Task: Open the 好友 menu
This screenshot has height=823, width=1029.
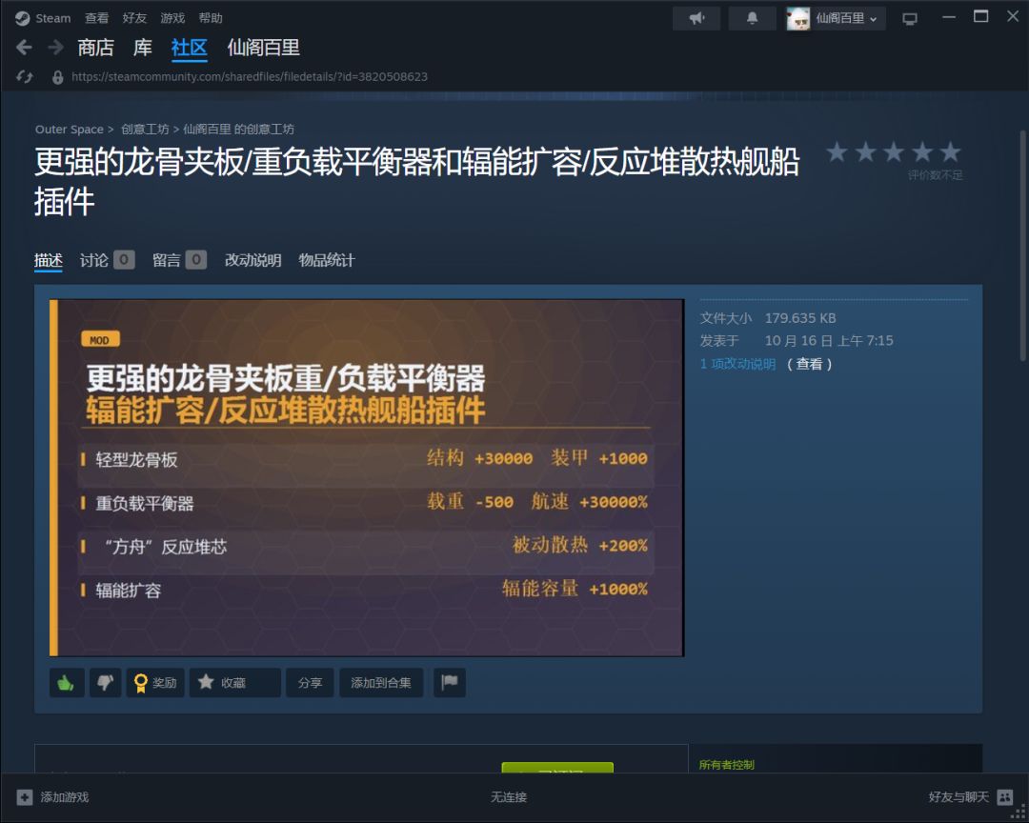Action: 134,18
